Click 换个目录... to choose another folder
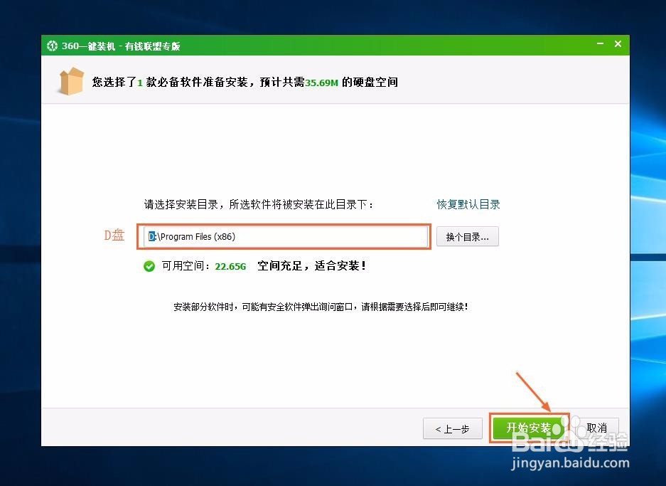This screenshot has height=486, width=666. (x=468, y=236)
